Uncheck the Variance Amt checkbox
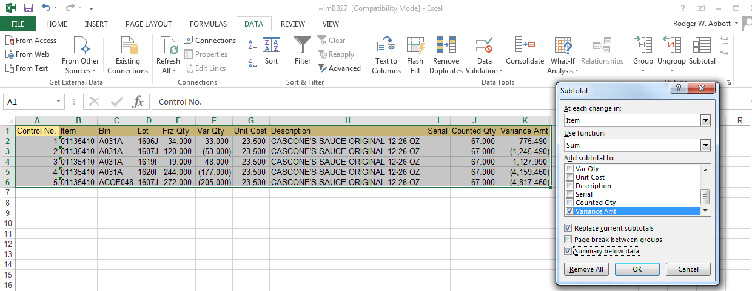This screenshot has height=291, width=752. [569, 211]
